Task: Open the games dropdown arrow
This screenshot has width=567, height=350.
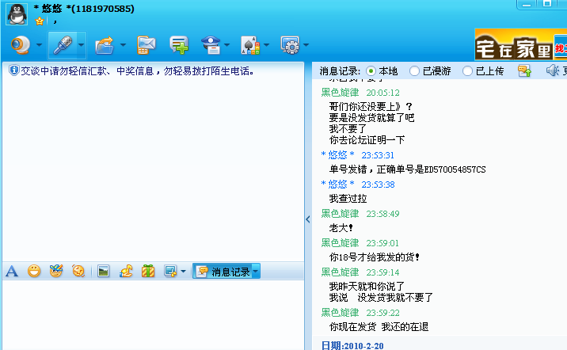Action: (267, 45)
